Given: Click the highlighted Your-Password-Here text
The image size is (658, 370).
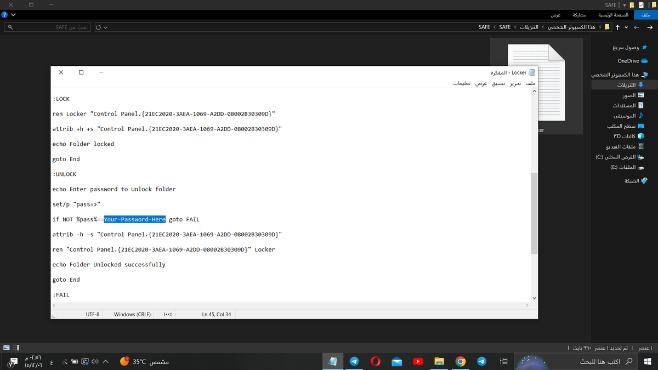Looking at the screenshot, I should 135,219.
